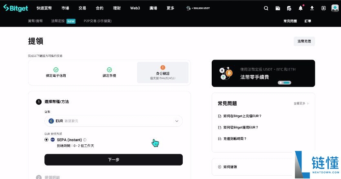Click the orange identity verification warning icon
This screenshot has width=341, height=179.
[163, 67]
